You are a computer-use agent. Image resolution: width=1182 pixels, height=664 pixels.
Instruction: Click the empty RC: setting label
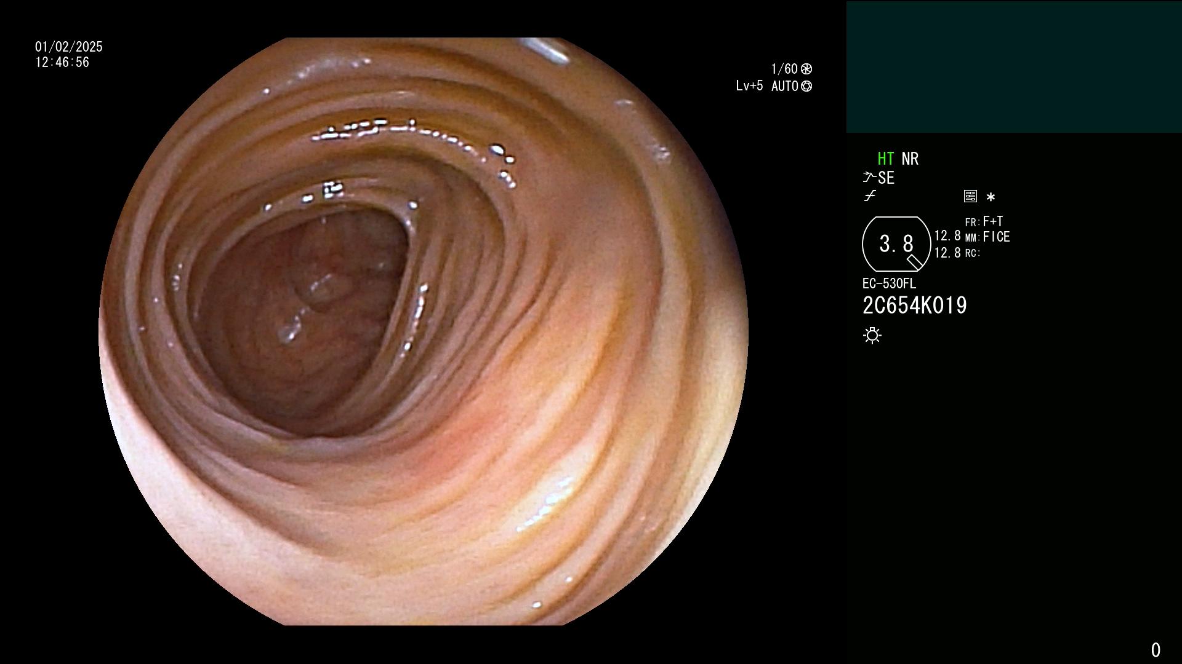(973, 253)
